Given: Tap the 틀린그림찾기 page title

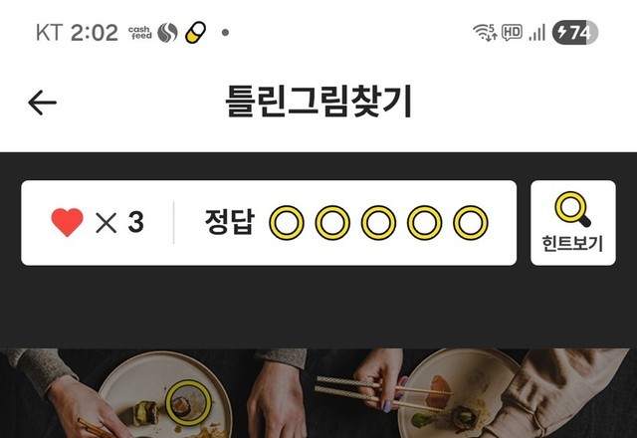Looking at the screenshot, I should pos(318,102).
